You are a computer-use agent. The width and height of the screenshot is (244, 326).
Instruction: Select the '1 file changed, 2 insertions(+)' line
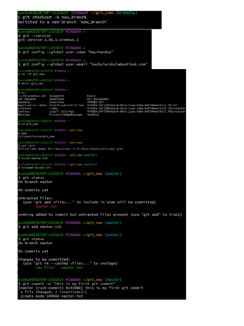pyautogui.click(x=53, y=292)
